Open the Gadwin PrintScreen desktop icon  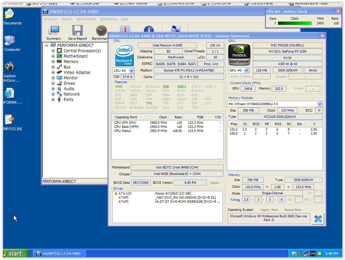tap(9, 67)
